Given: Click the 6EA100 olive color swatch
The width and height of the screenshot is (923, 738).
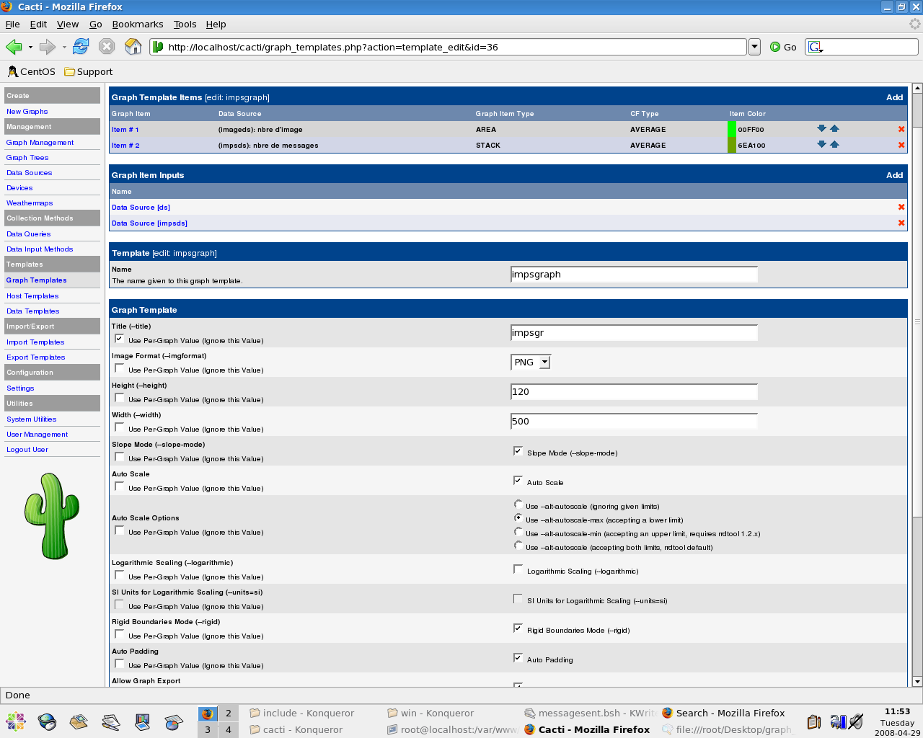Looking at the screenshot, I should pyautogui.click(x=732, y=145).
